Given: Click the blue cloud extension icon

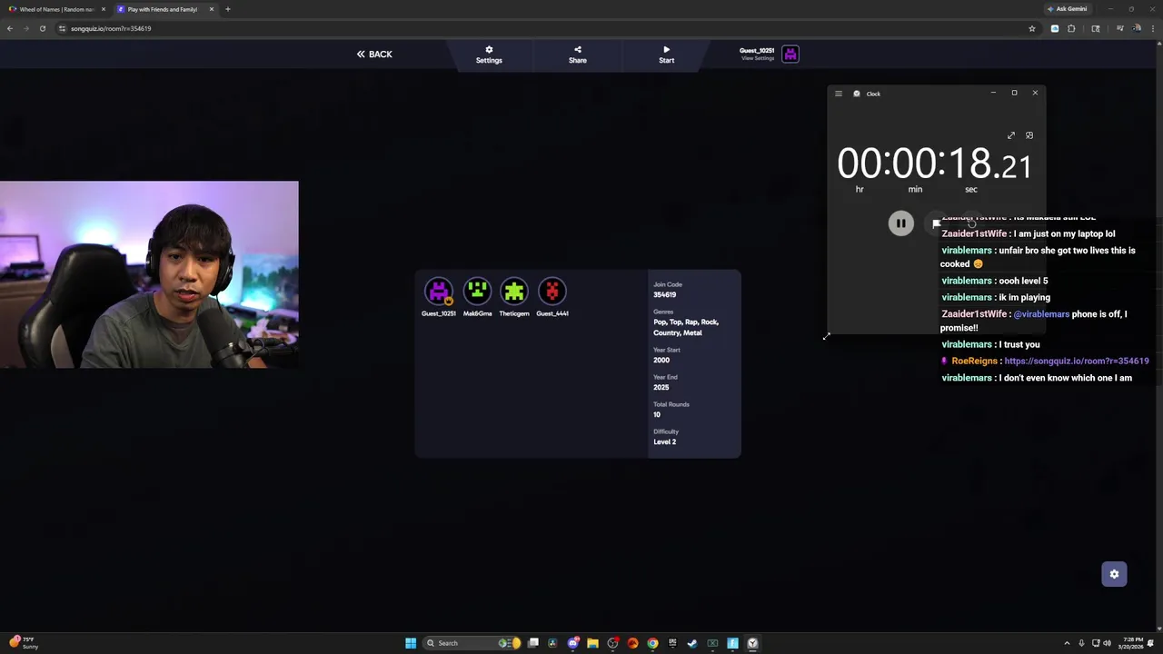Looking at the screenshot, I should click(x=1055, y=28).
